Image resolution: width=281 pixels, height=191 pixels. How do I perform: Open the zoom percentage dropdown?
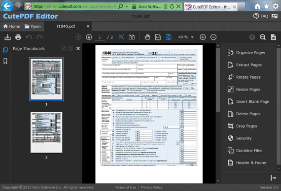pyautogui.click(x=192, y=37)
